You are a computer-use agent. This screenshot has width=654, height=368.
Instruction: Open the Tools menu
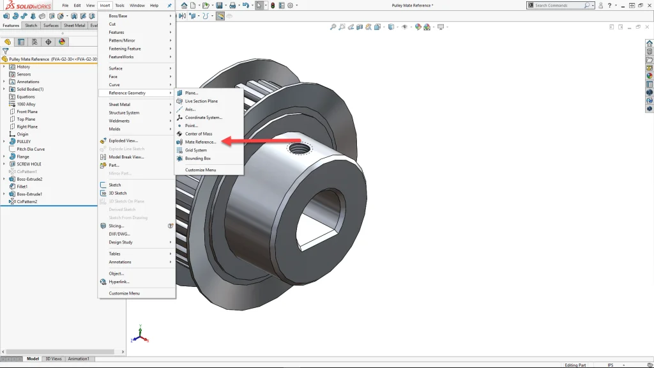(119, 5)
